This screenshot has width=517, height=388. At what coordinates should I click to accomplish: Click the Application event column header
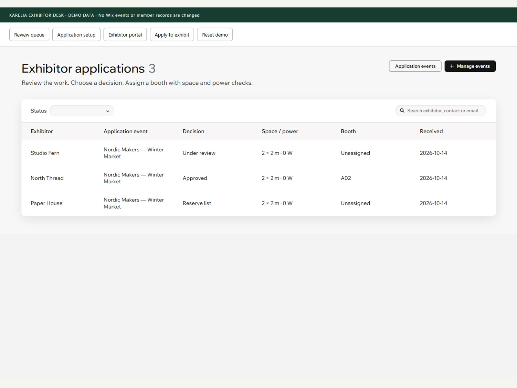[125, 131]
